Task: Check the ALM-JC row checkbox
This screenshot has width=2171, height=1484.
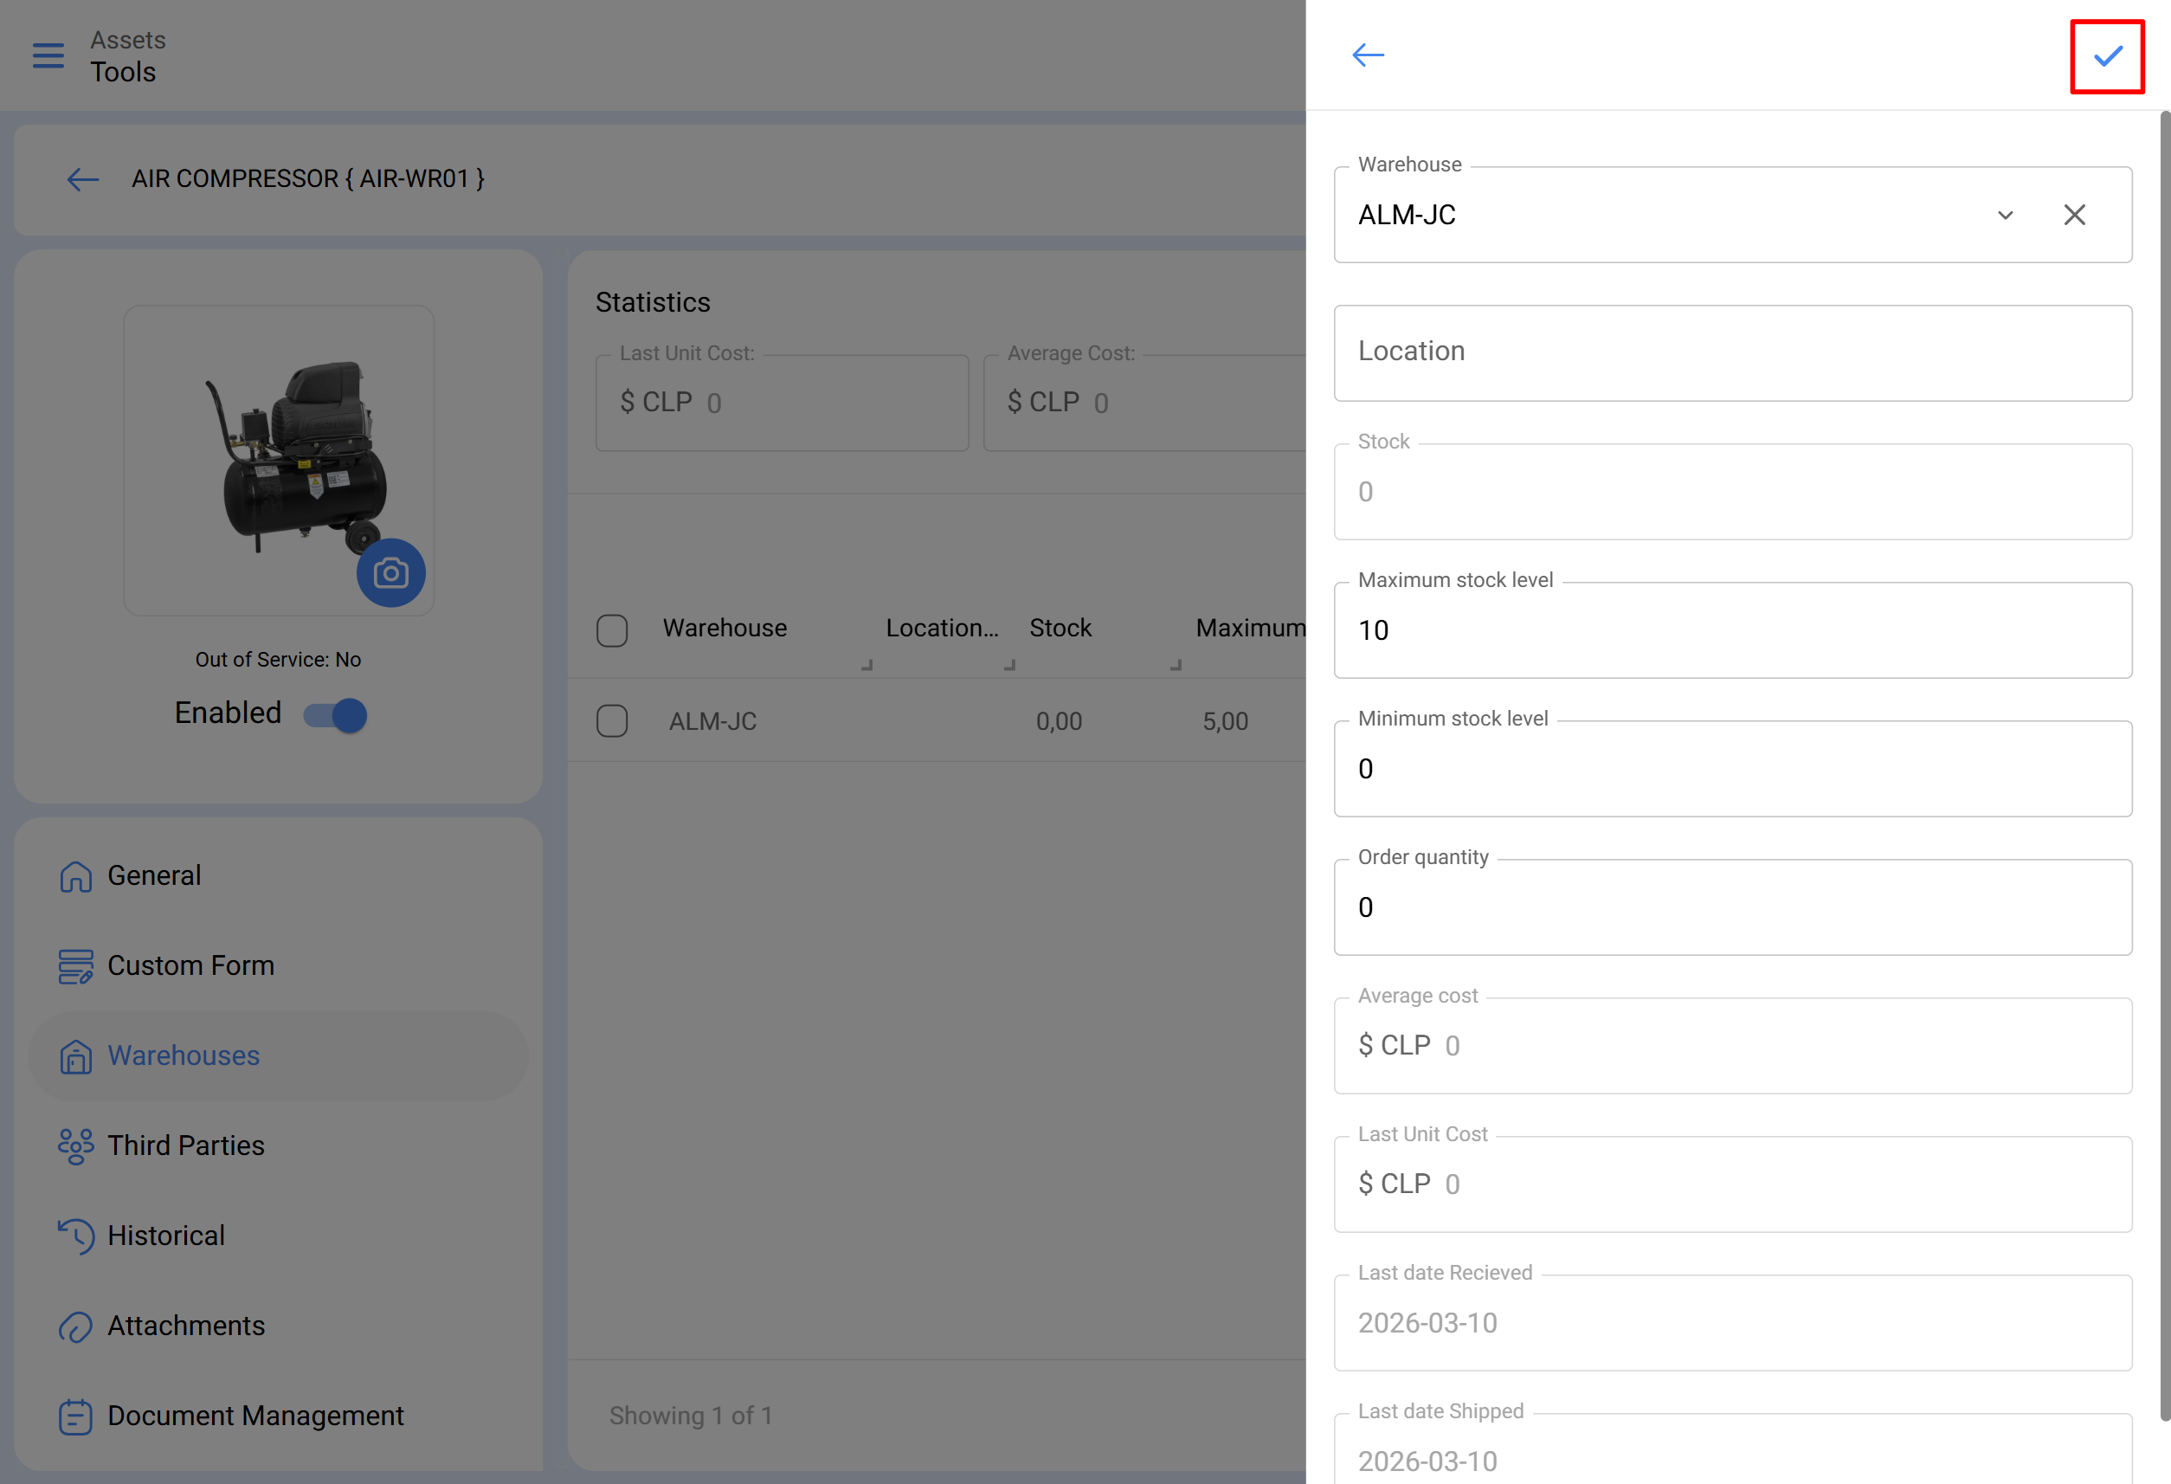Action: (x=612, y=720)
